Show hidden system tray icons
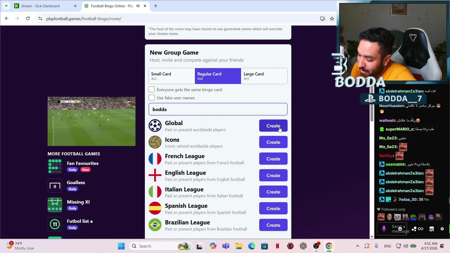 [358, 246]
